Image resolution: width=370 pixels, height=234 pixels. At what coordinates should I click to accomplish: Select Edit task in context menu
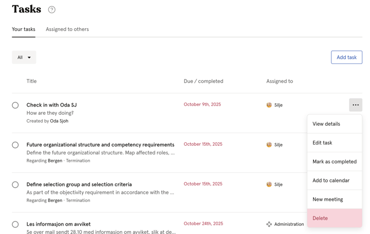click(x=323, y=143)
